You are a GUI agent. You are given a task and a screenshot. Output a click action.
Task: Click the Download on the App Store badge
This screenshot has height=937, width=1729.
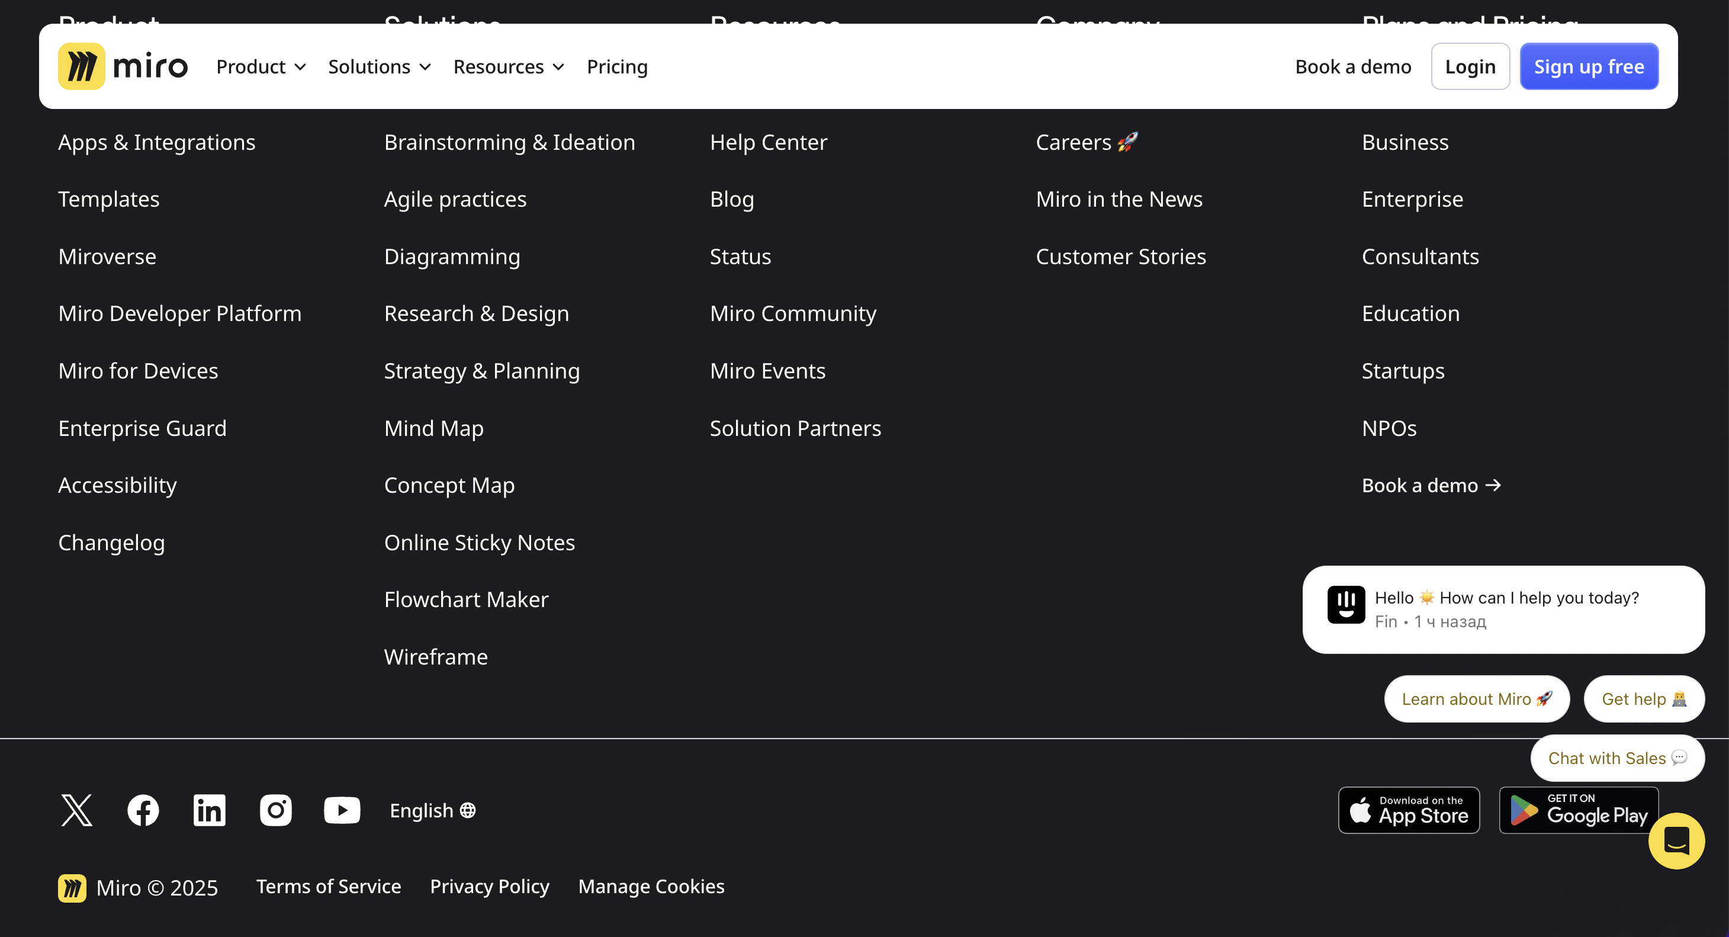point(1409,810)
